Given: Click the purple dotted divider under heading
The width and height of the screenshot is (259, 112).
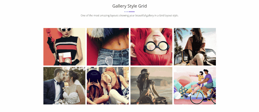Looking at the screenshot, I should click(130, 12).
